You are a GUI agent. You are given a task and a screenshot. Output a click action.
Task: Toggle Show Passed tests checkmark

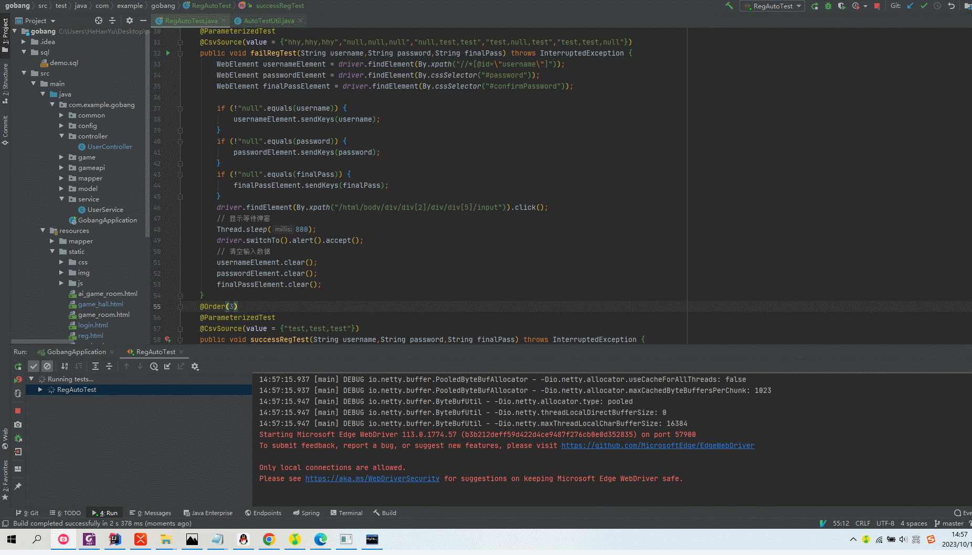tap(34, 366)
